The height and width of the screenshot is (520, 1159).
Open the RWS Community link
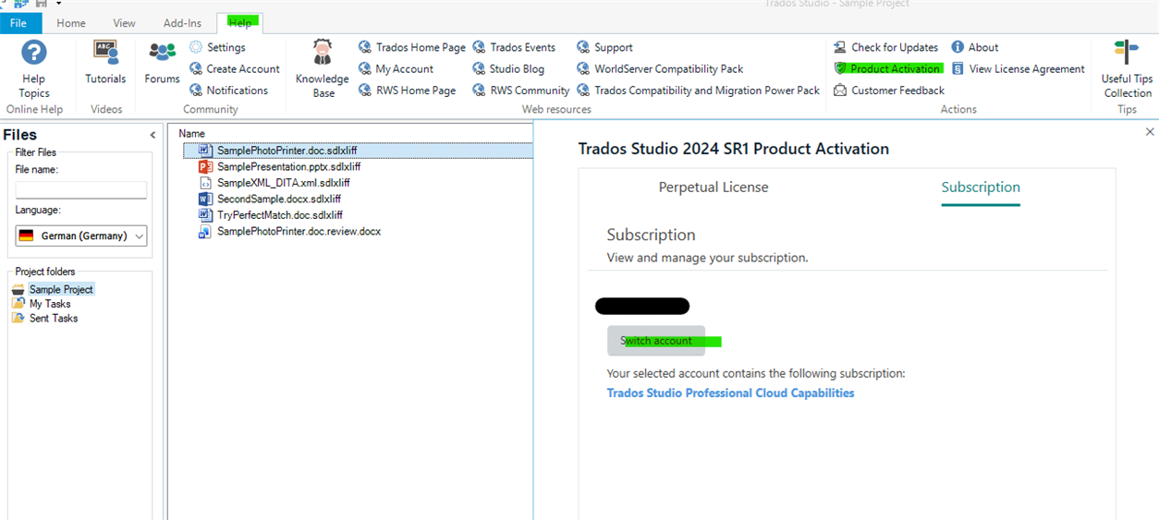(x=521, y=91)
